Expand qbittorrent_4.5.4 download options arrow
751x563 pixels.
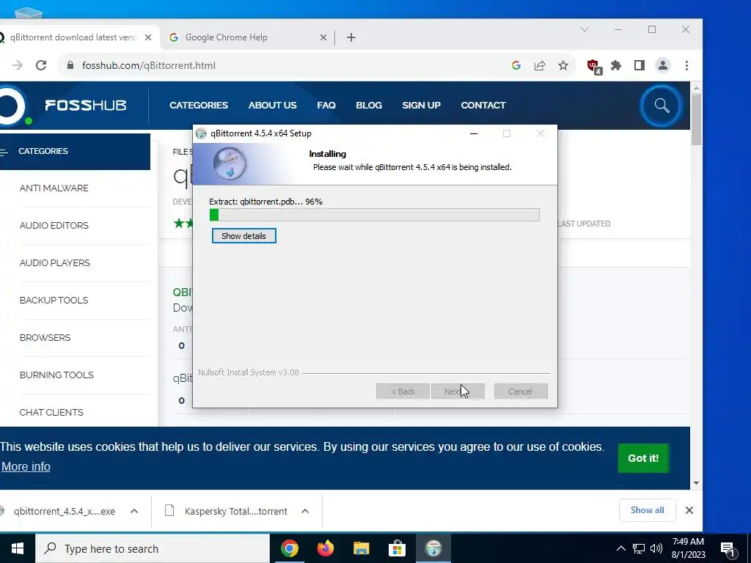(x=134, y=511)
